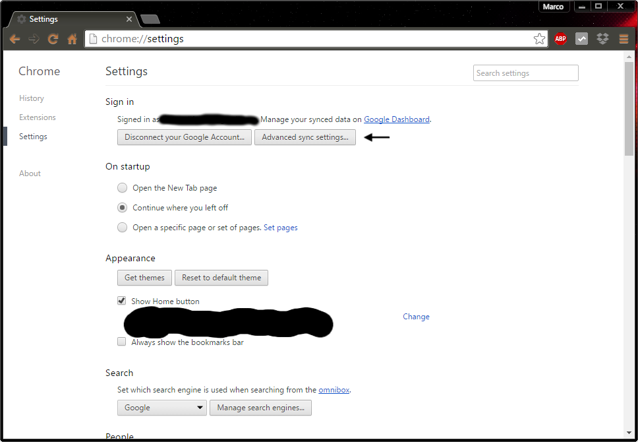Open the Google search engine dropdown

(162, 408)
